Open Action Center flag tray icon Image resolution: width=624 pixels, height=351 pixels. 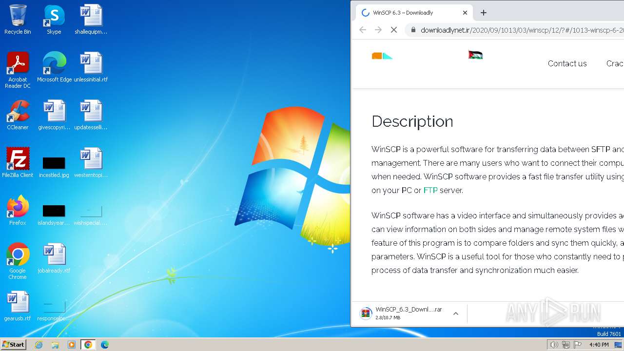coord(578,345)
